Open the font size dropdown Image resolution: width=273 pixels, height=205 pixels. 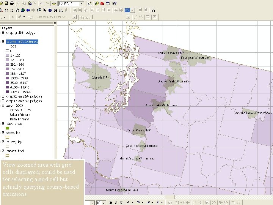pos(104,203)
